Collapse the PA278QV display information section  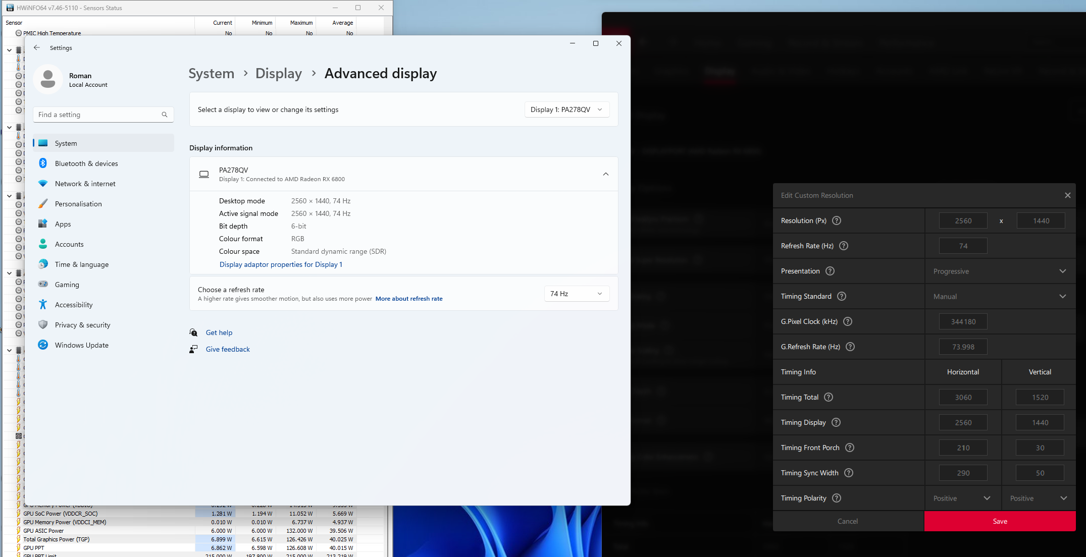pyautogui.click(x=605, y=174)
